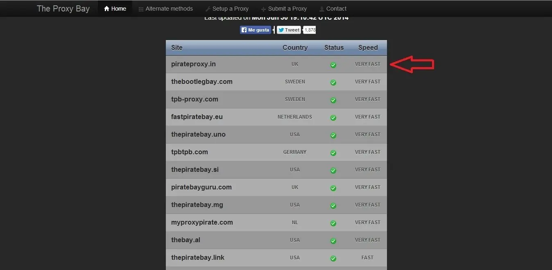Image resolution: width=552 pixels, height=270 pixels.
Task: Click USA country cell for thepiratebay.si
Action: [295, 170]
